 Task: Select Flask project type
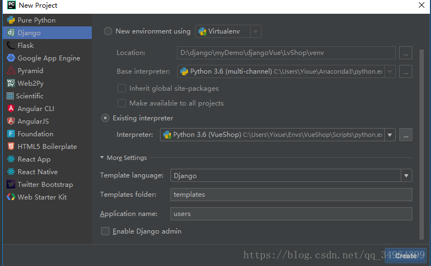coord(47,45)
